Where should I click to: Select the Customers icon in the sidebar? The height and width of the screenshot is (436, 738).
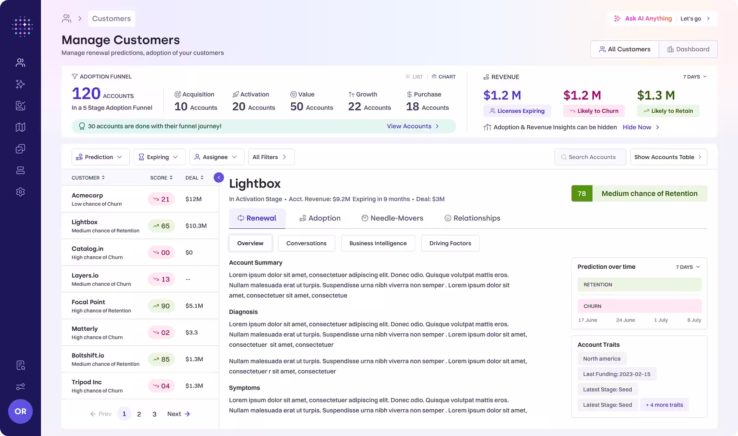click(20, 62)
